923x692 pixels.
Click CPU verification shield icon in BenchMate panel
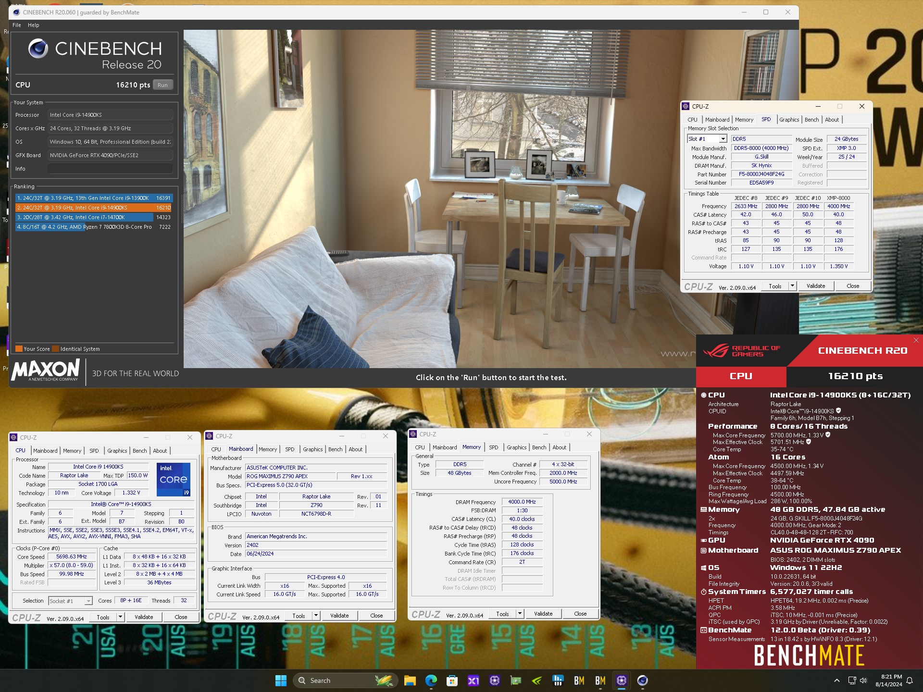[838, 411]
